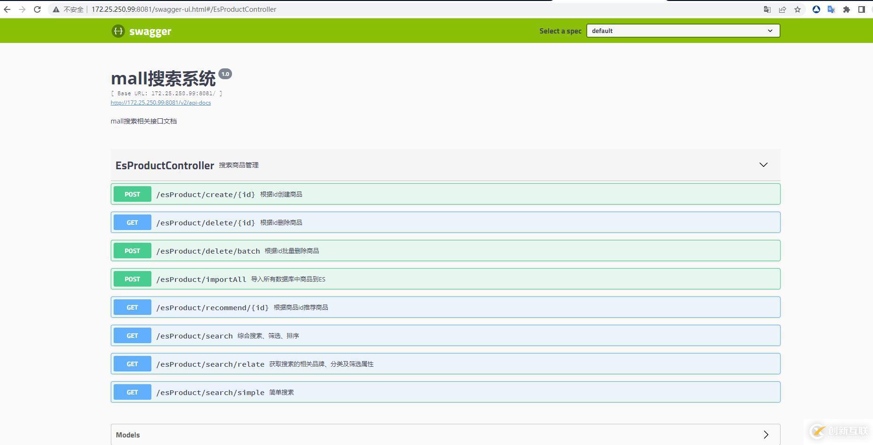This screenshot has height=445, width=873.
Task: Click POST badge for /esProduct/create/{id}
Action: tap(133, 194)
